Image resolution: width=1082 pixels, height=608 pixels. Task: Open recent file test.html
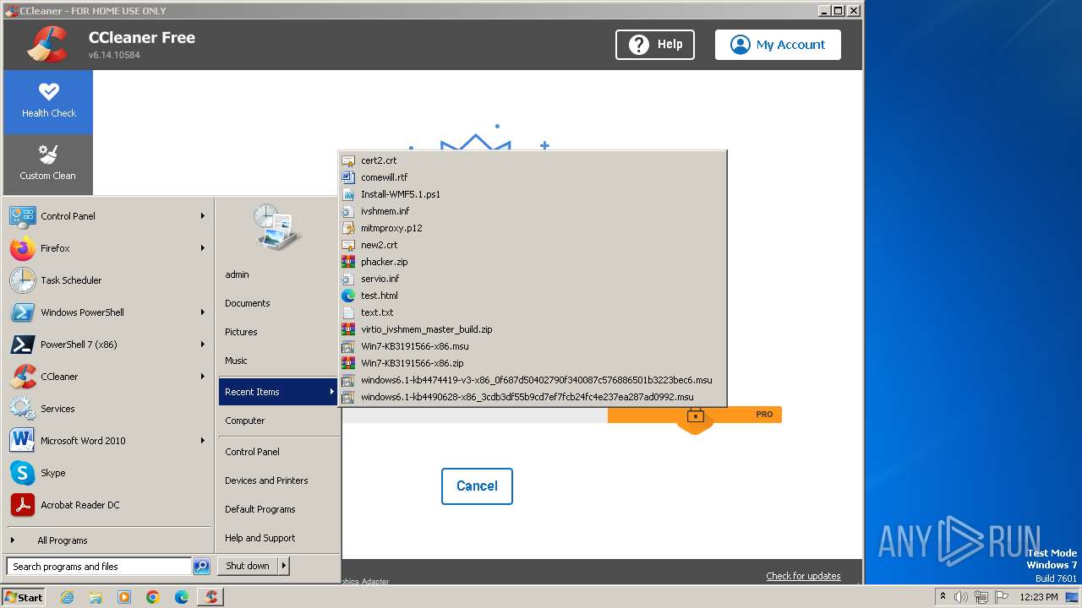coord(532,296)
